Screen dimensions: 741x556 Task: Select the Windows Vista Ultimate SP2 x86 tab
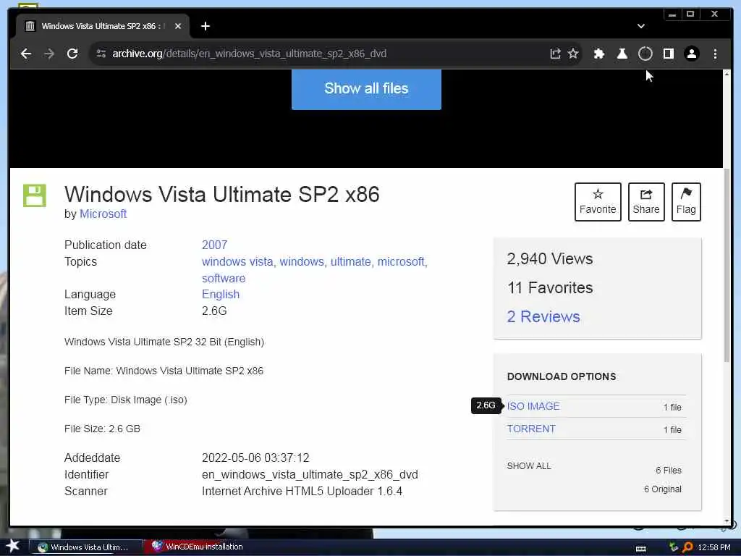point(103,26)
